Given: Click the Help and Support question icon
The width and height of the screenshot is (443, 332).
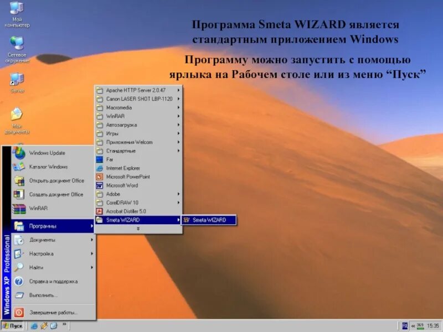Looking at the screenshot, I should point(19,282).
